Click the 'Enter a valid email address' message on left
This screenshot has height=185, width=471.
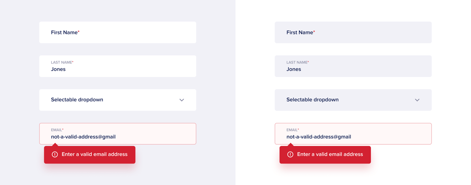[95, 155]
